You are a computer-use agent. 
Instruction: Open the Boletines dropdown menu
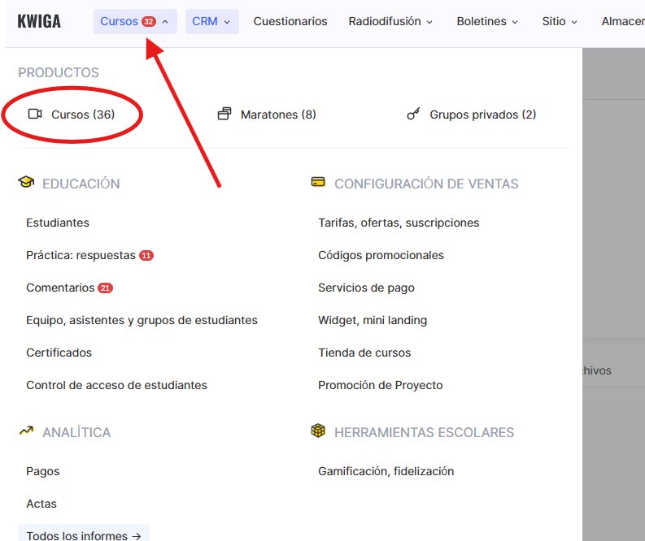point(487,21)
